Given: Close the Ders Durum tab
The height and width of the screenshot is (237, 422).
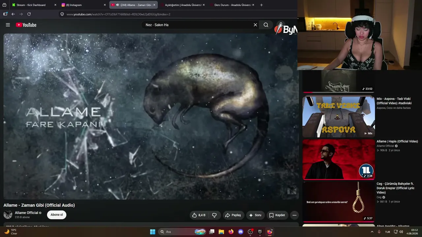Looking at the screenshot, I should click(x=253, y=5).
